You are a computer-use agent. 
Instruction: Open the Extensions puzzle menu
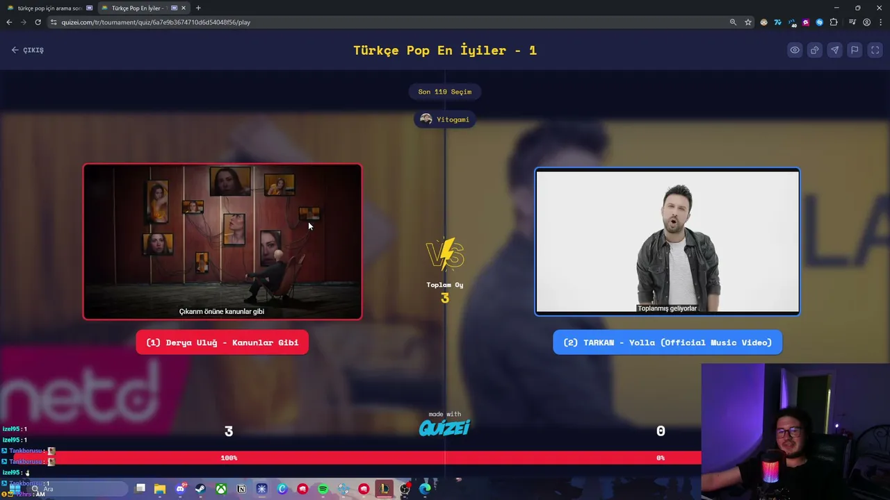tap(834, 22)
